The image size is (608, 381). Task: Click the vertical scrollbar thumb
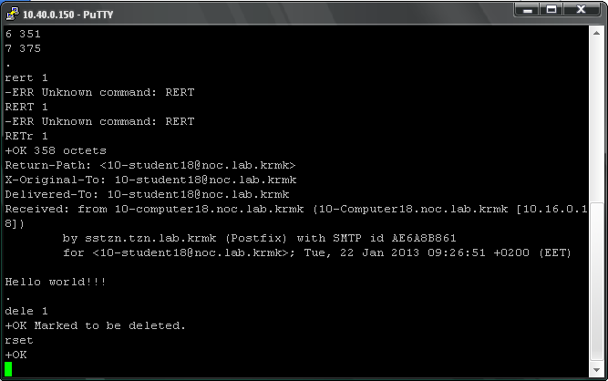(x=596, y=283)
